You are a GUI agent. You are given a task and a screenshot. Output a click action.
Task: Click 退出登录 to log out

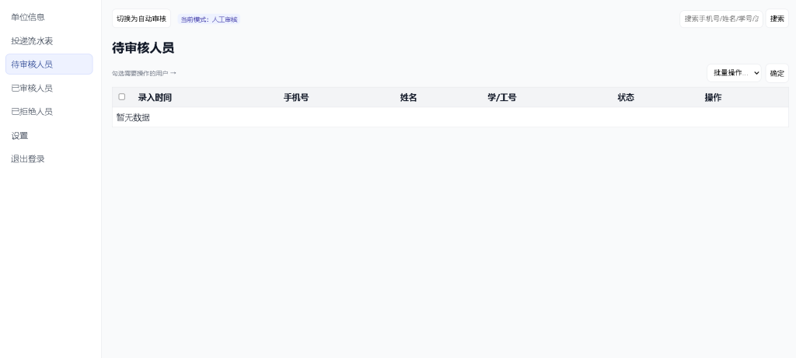click(x=28, y=159)
